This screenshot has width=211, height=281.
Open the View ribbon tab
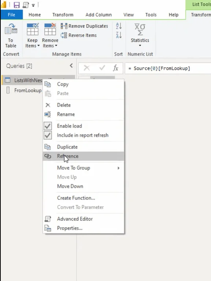(129, 15)
